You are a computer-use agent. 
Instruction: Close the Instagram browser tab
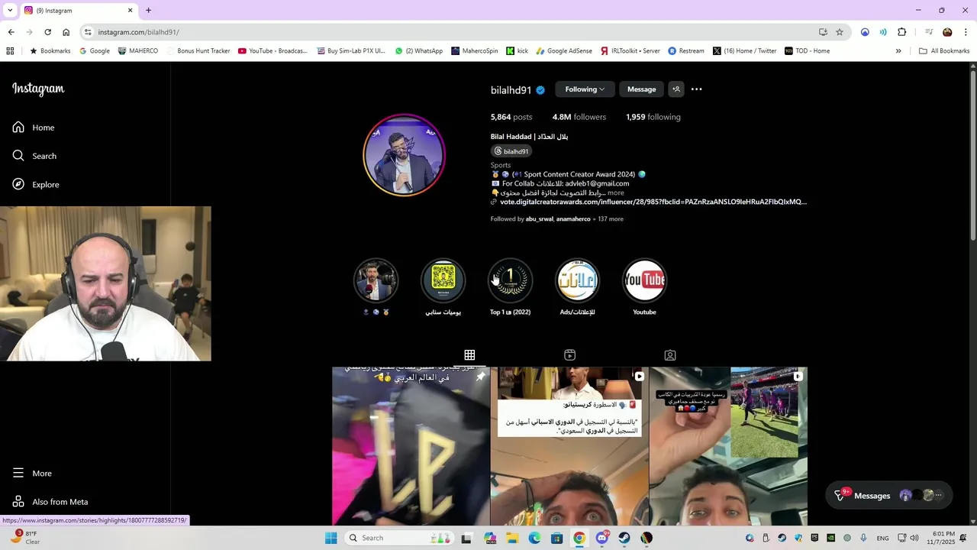(130, 10)
